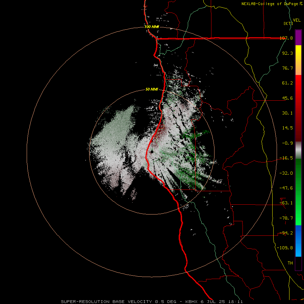The image size is (304, 304).
Task: Select the purple segment of the color bar
Action: coord(298,37)
